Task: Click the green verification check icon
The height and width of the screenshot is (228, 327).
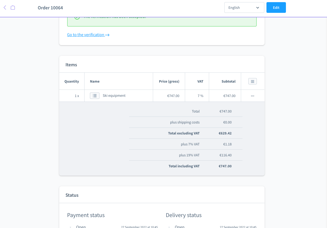Action: (77, 18)
